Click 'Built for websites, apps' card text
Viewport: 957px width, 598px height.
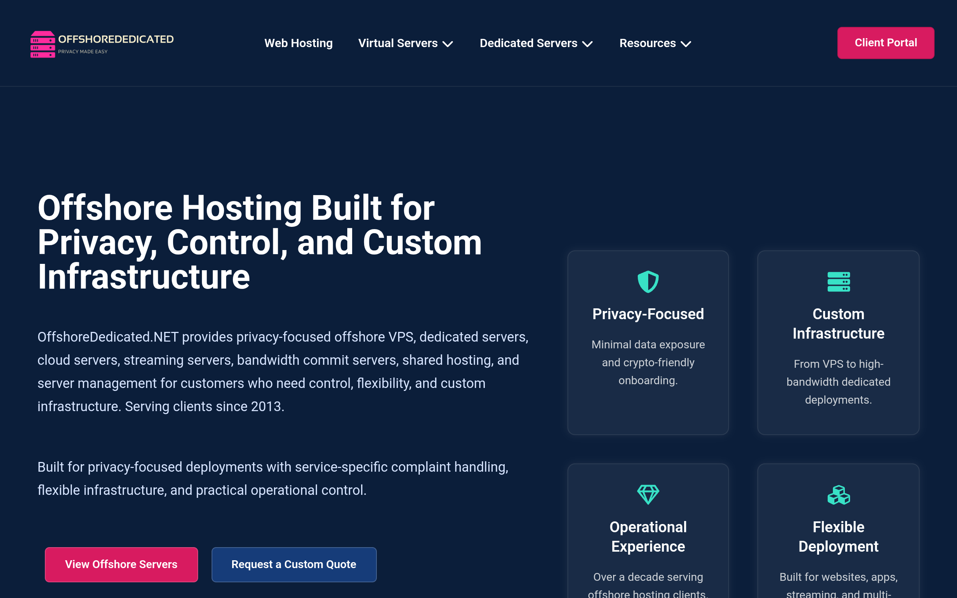tap(838, 585)
